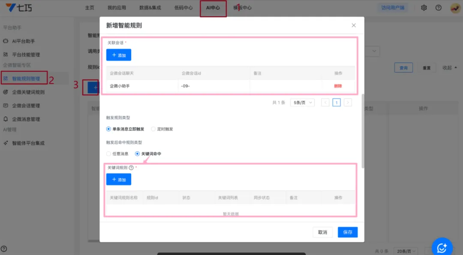Image resolution: width=463 pixels, height=255 pixels.
Task: Select the 单条消息立即触发 radio option
Action: [x=109, y=129]
